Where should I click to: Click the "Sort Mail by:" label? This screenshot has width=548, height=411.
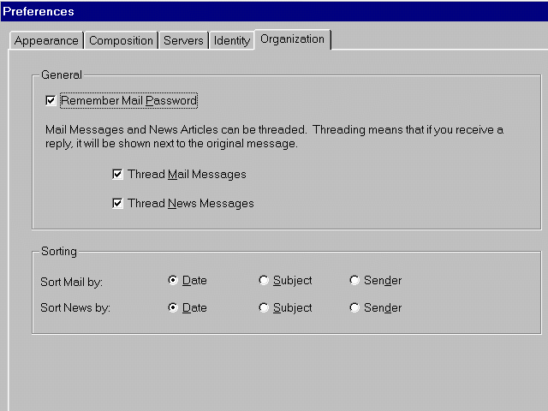71,282
